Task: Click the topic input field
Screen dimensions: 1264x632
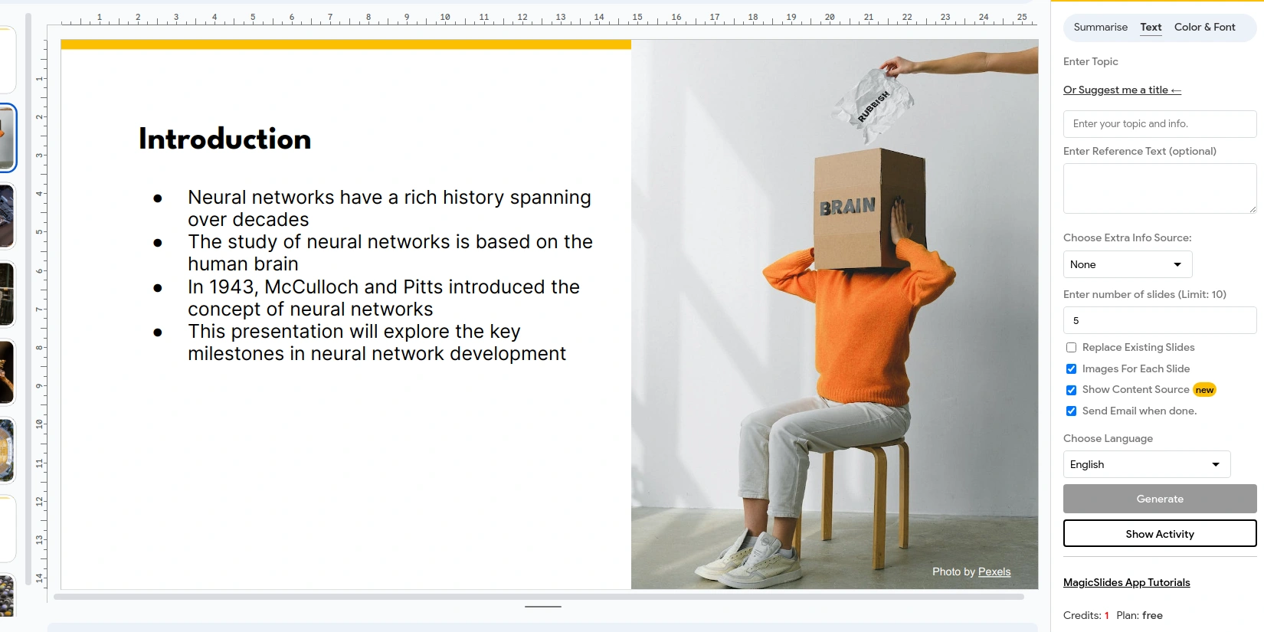Action: click(1159, 124)
